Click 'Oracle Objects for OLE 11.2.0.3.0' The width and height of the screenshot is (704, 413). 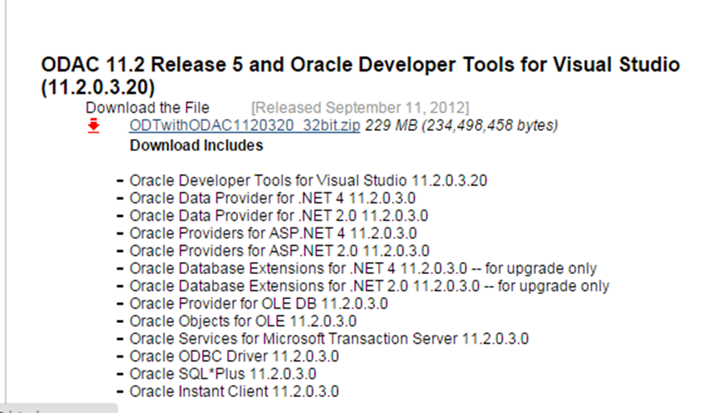coord(243,321)
